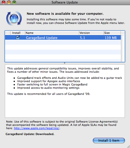This screenshot has height=148, width=130.
Task: Click 'Improved support for Apogee audio interfaces' line
Action: pyautogui.click(x=49, y=81)
